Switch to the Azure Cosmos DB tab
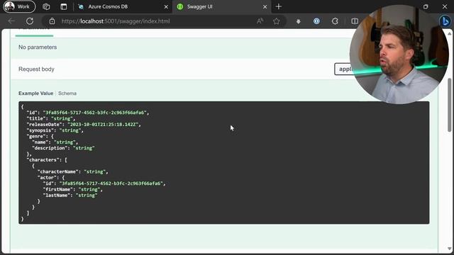 coord(108,6)
